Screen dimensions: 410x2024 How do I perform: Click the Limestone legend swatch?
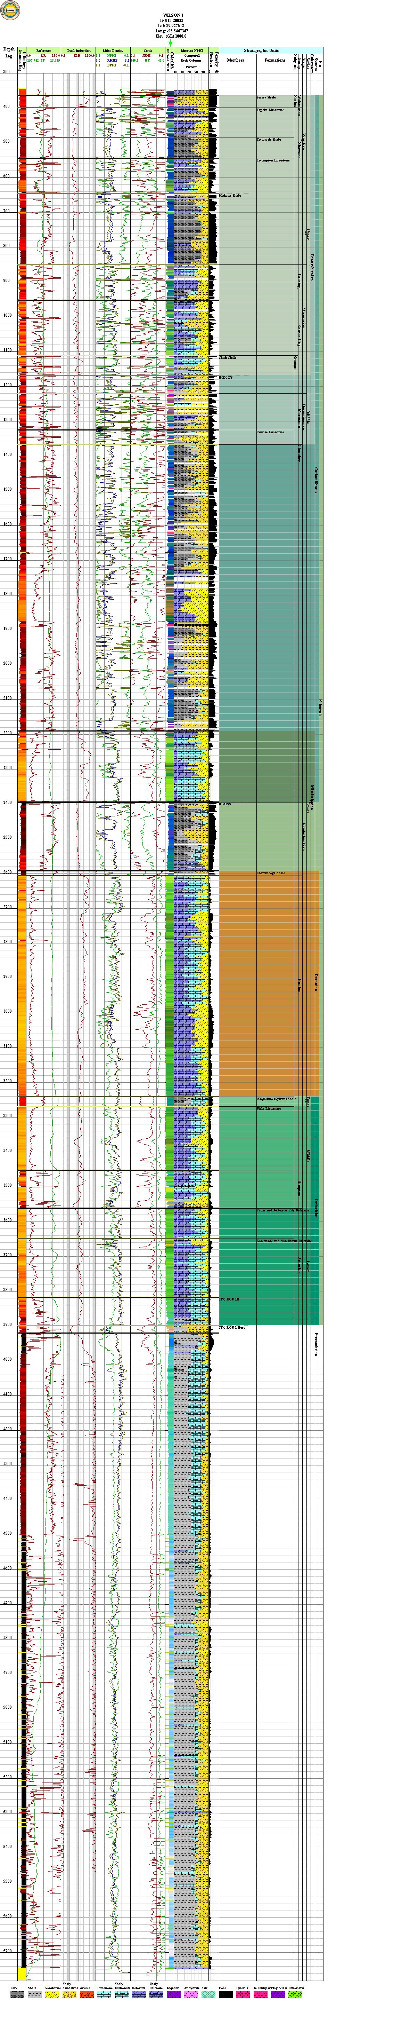105,1995
